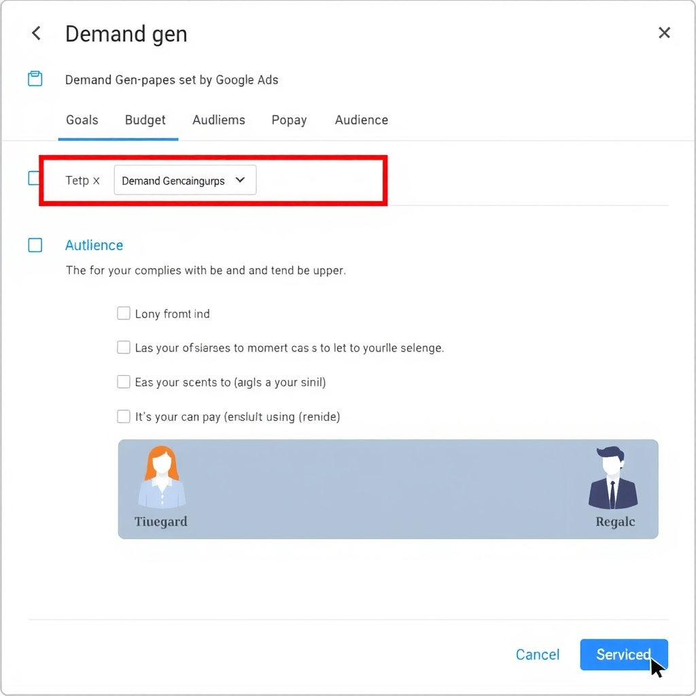Check the Lony fromt ind option
The width and height of the screenshot is (696, 696).
pos(124,313)
